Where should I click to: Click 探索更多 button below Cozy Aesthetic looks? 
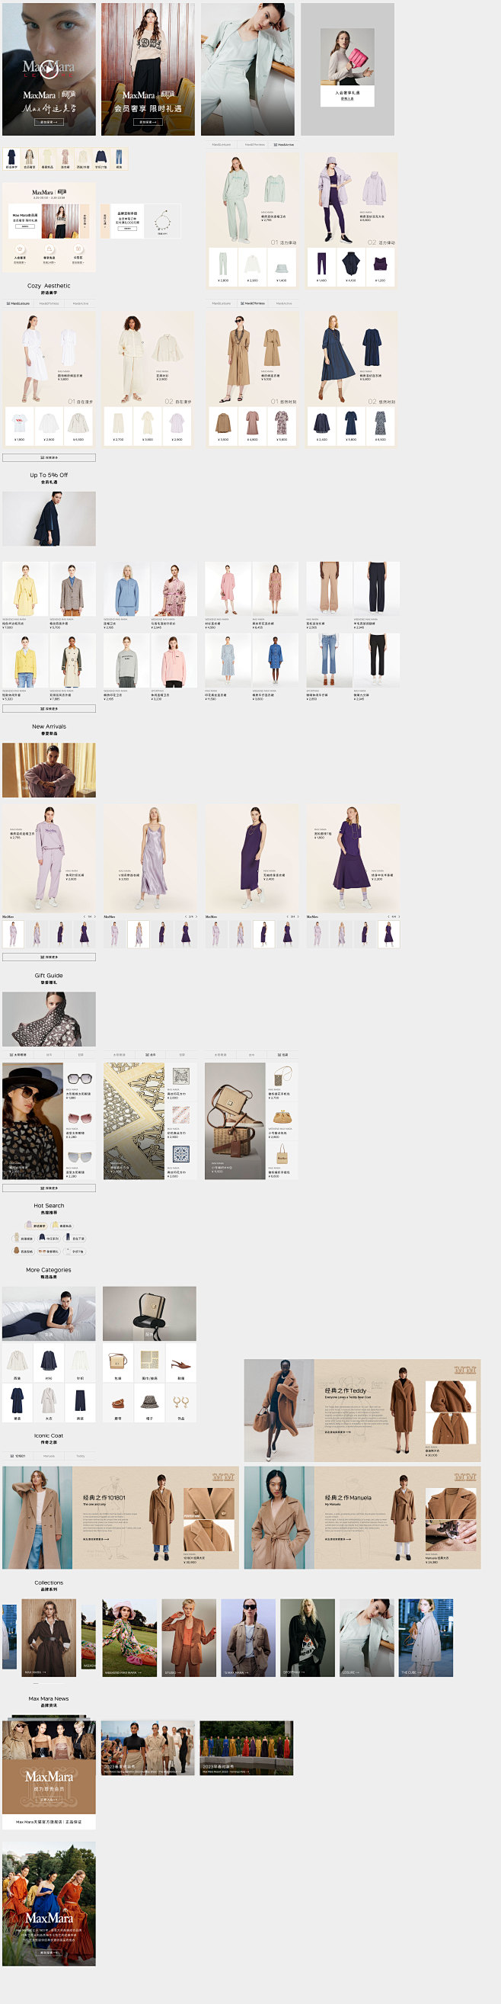pos(49,457)
